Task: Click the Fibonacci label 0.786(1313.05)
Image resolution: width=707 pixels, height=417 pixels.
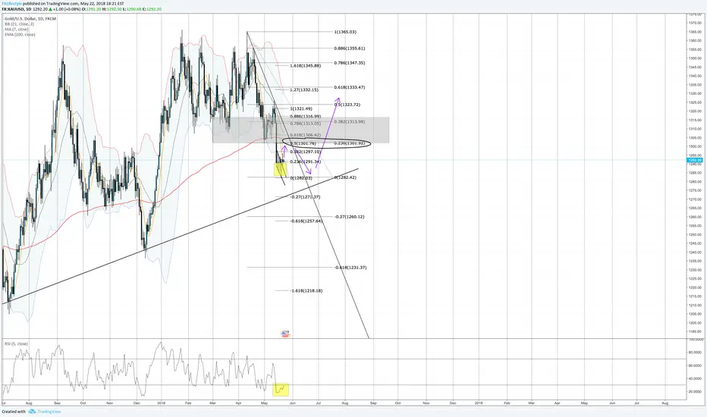Action: (x=305, y=124)
